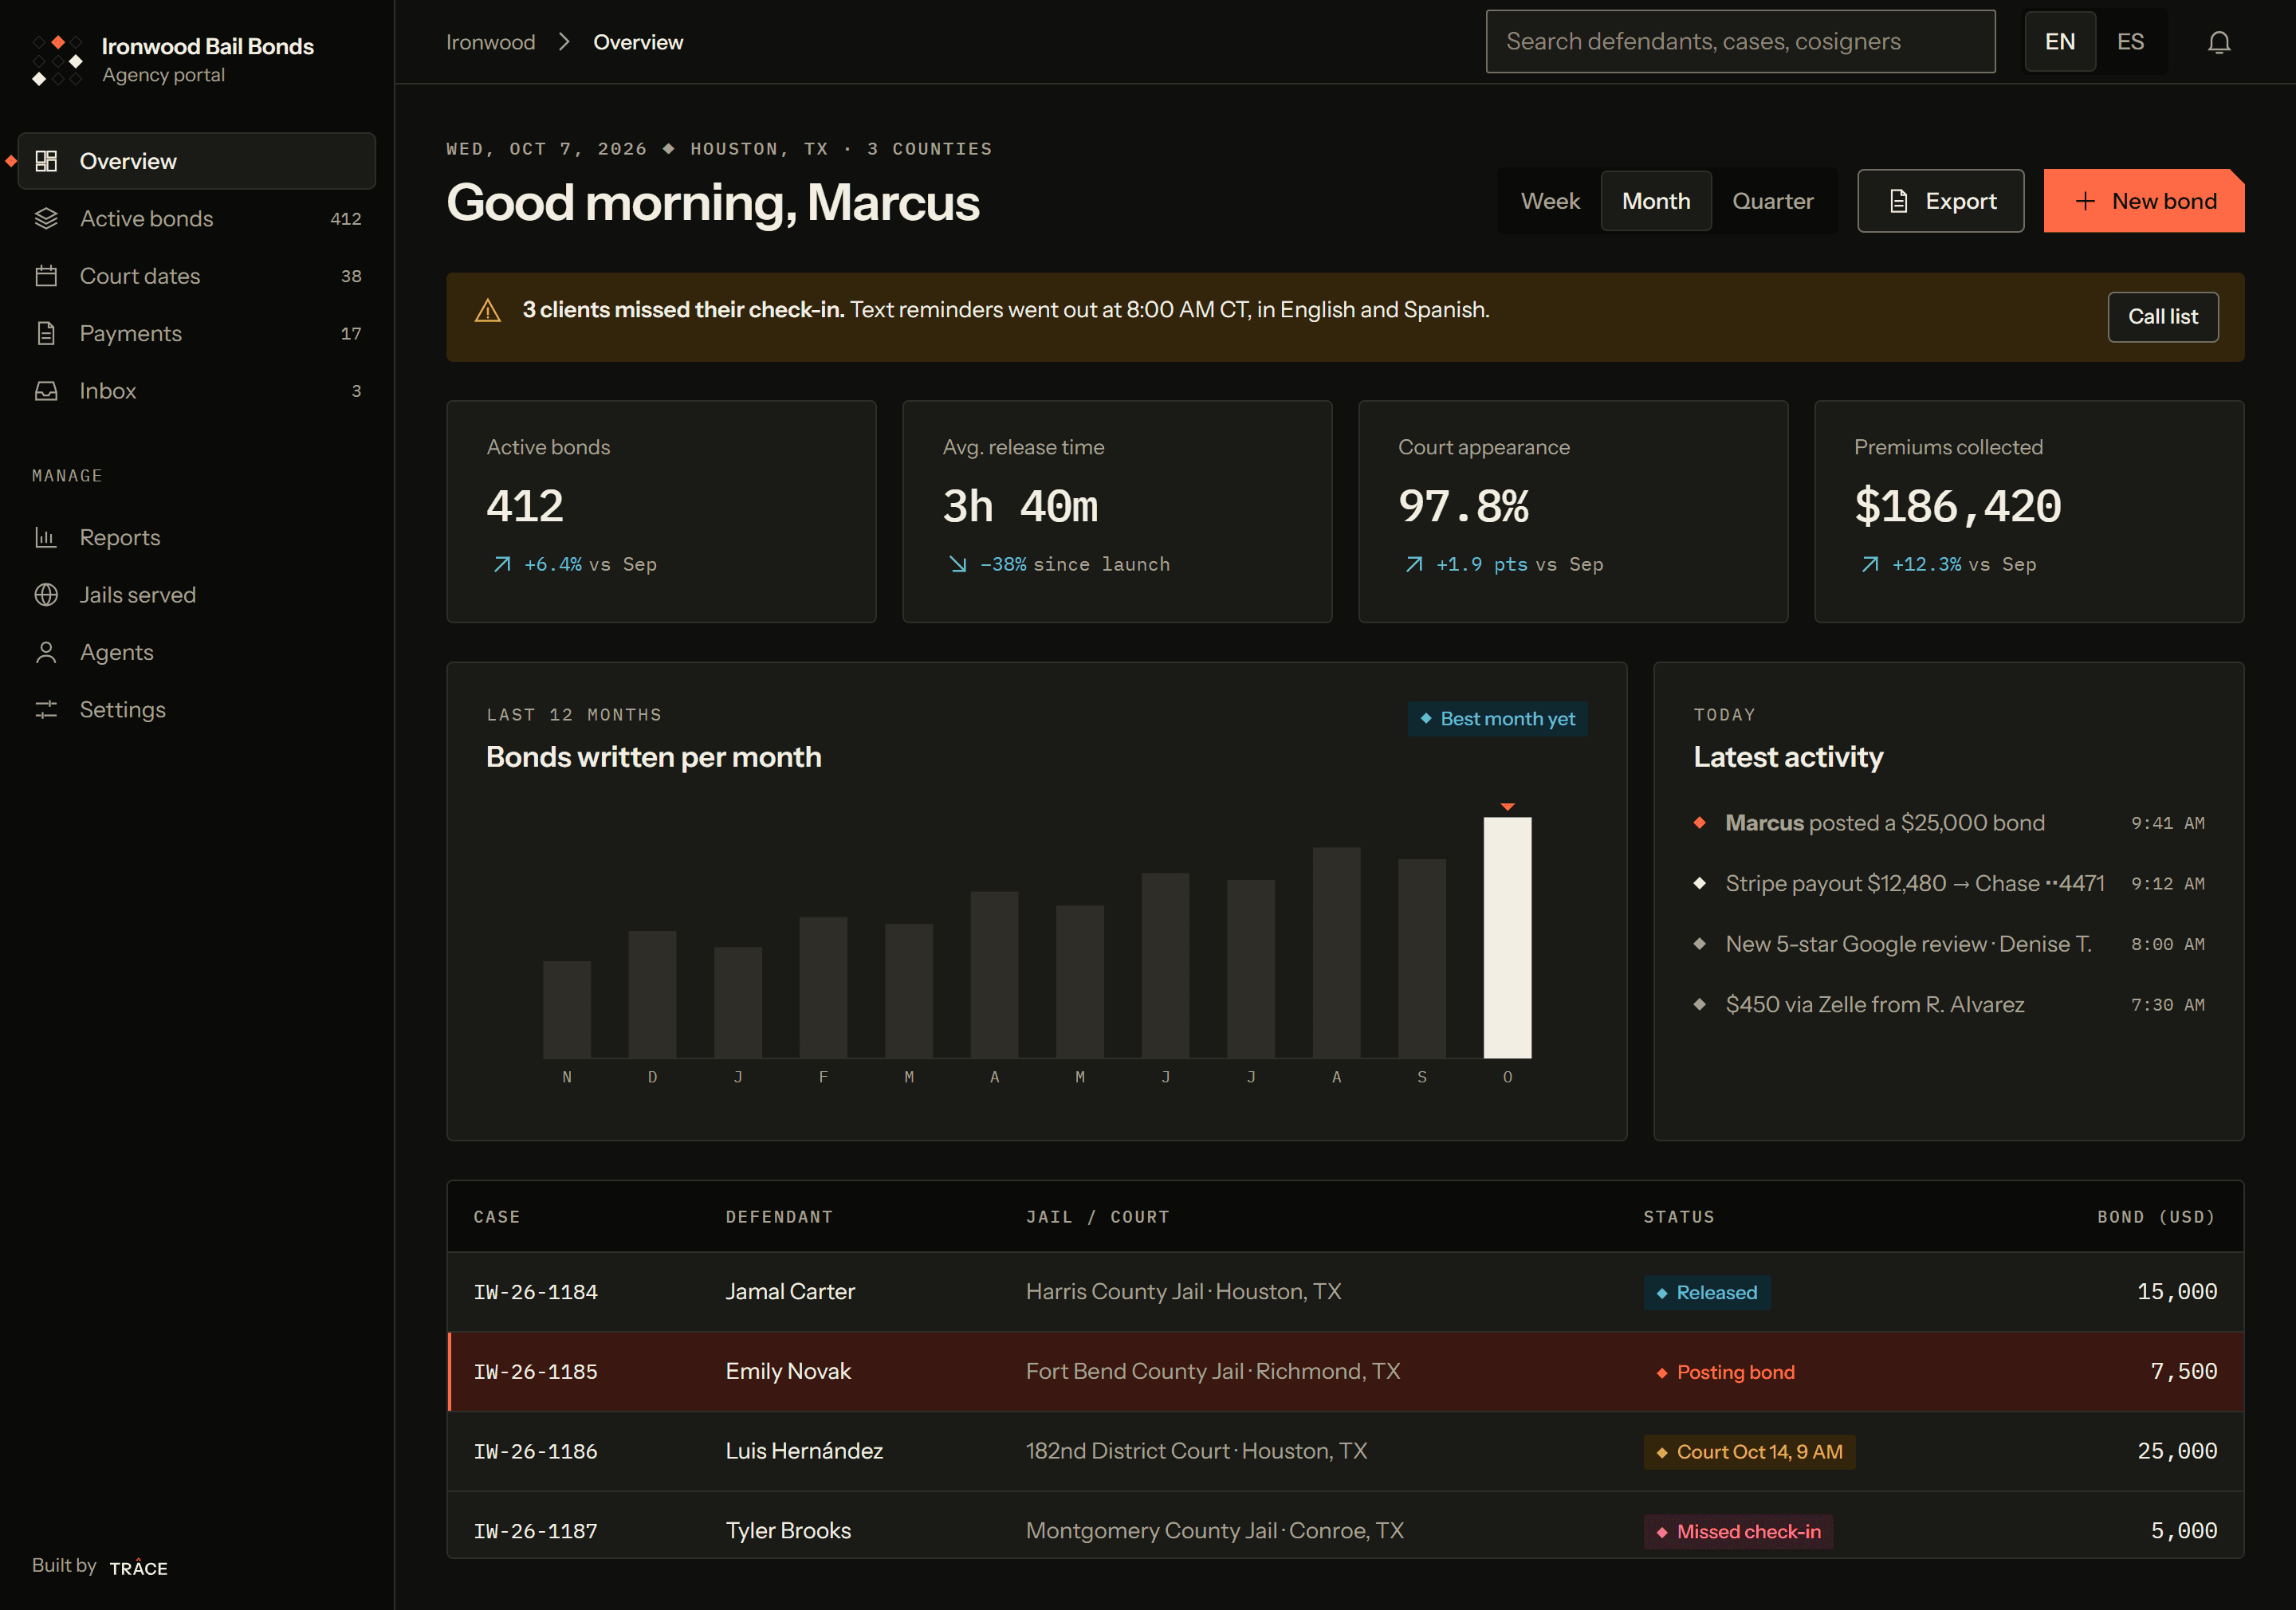Click the Settings sliders icon
The image size is (2296, 1610).
46,710
